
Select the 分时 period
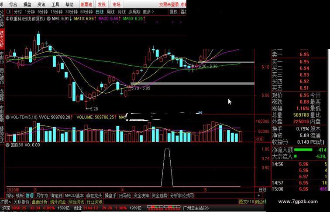pyautogui.click(x=18, y=12)
